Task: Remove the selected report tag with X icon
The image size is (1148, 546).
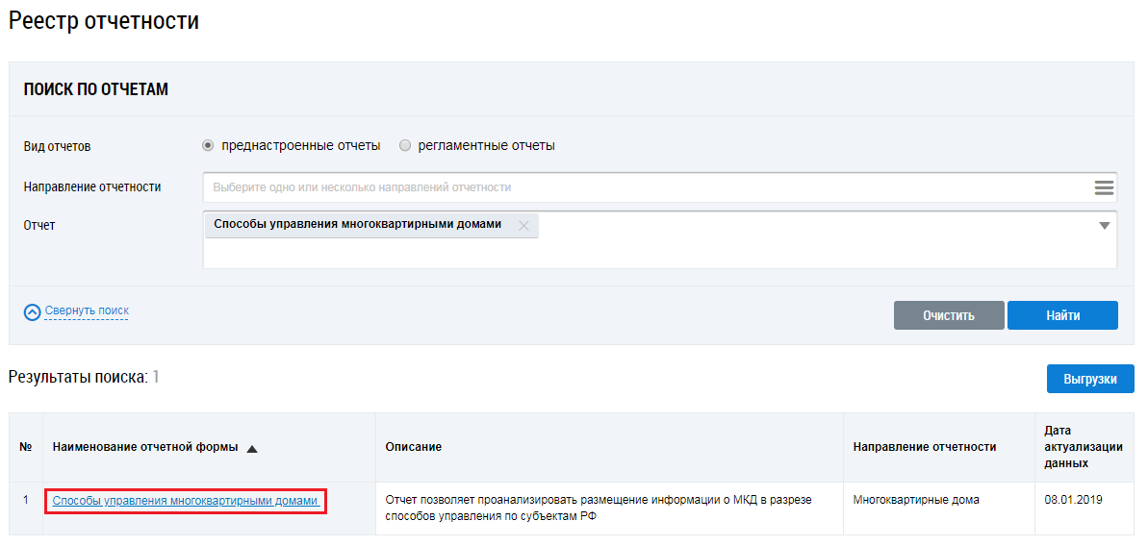Action: pos(523,226)
